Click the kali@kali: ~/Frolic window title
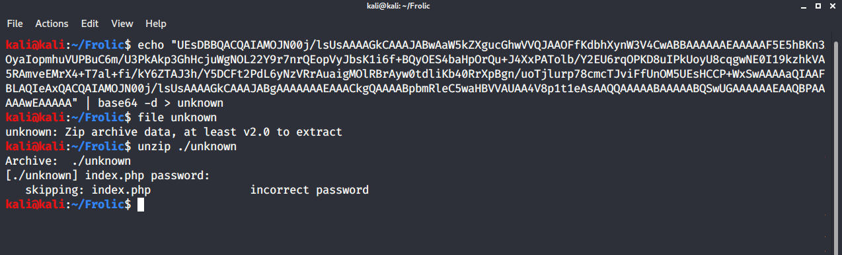 click(420, 7)
